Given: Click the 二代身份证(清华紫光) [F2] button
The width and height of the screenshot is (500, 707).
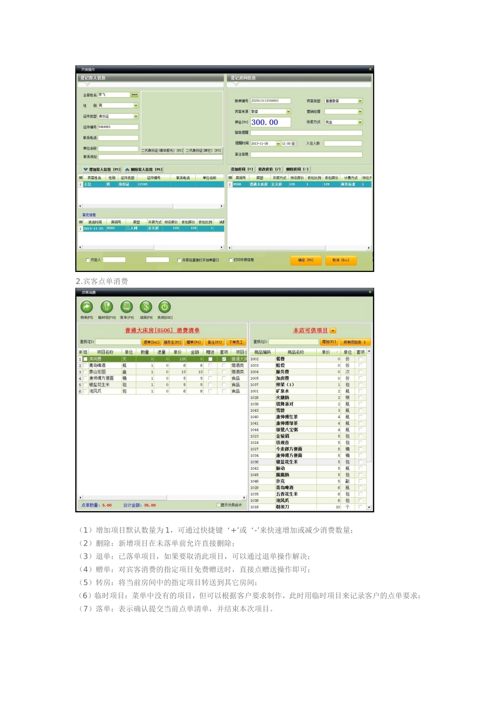Looking at the screenshot, I should coord(162,150).
